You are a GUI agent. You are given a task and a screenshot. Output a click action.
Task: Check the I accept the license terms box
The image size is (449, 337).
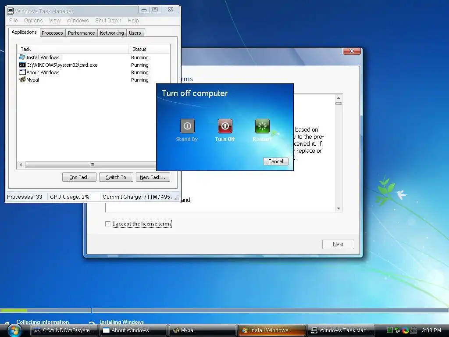click(x=108, y=224)
